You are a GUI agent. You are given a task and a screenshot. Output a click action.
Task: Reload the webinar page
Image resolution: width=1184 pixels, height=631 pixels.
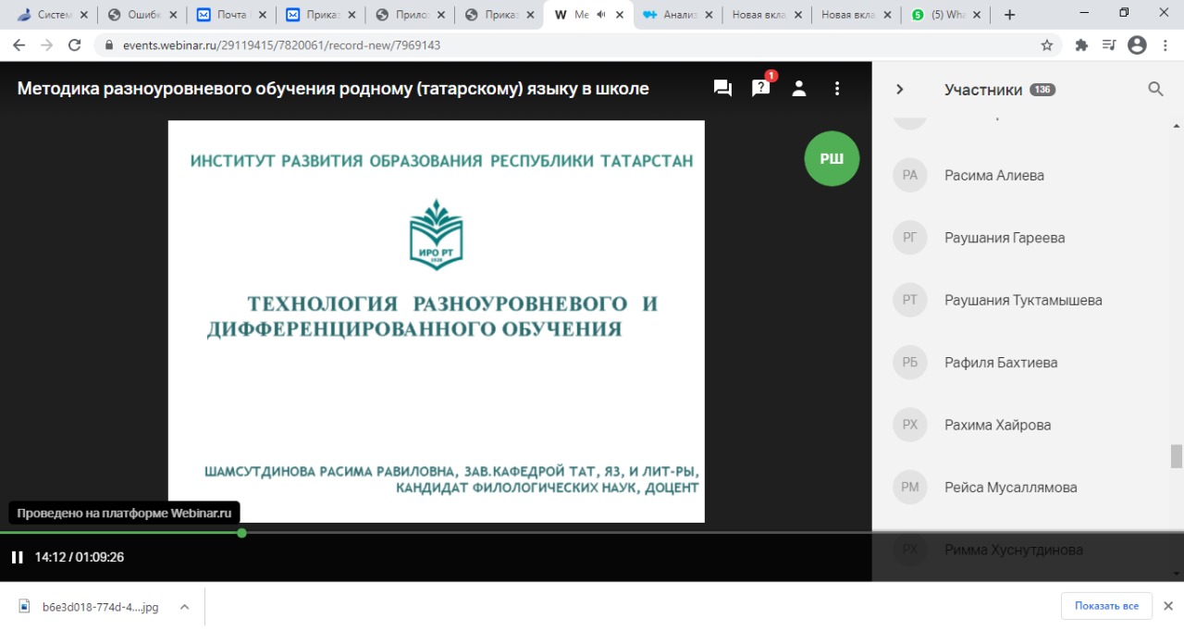pos(75,44)
